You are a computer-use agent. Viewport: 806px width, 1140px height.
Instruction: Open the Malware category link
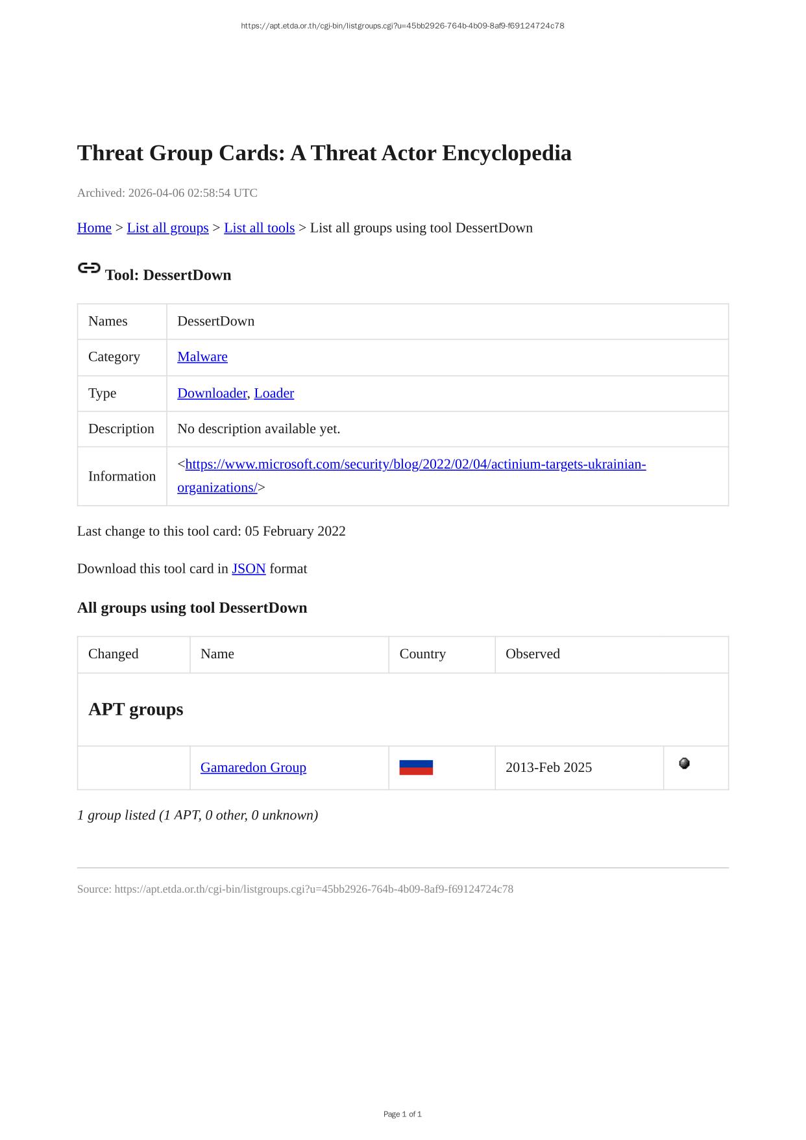coord(202,356)
